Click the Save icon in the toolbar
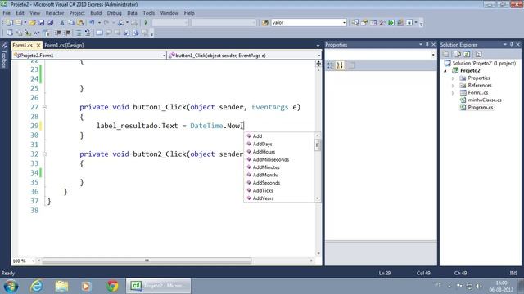The image size is (524, 294). pyautogui.click(x=42, y=23)
